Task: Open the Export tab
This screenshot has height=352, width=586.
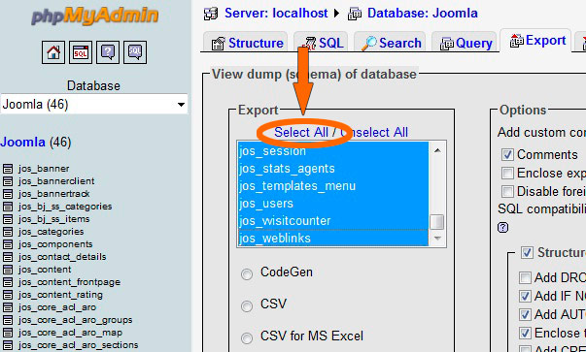Action: click(x=536, y=41)
